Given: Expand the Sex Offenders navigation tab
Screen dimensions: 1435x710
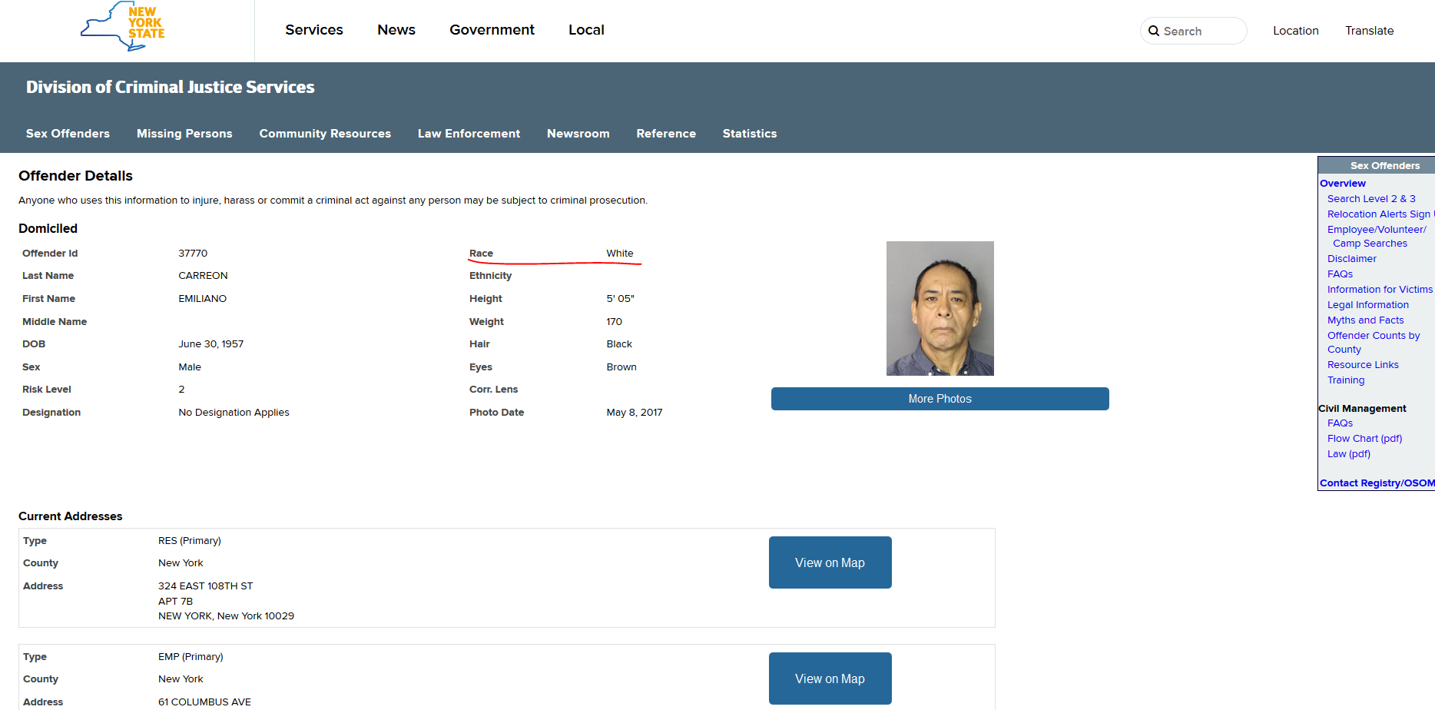Looking at the screenshot, I should pyautogui.click(x=68, y=134).
